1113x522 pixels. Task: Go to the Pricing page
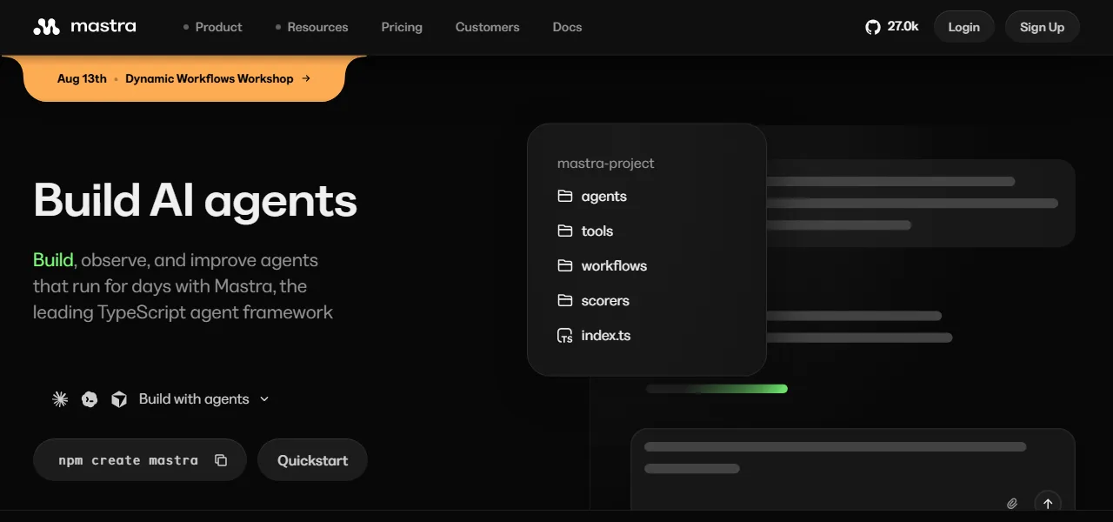tap(402, 27)
